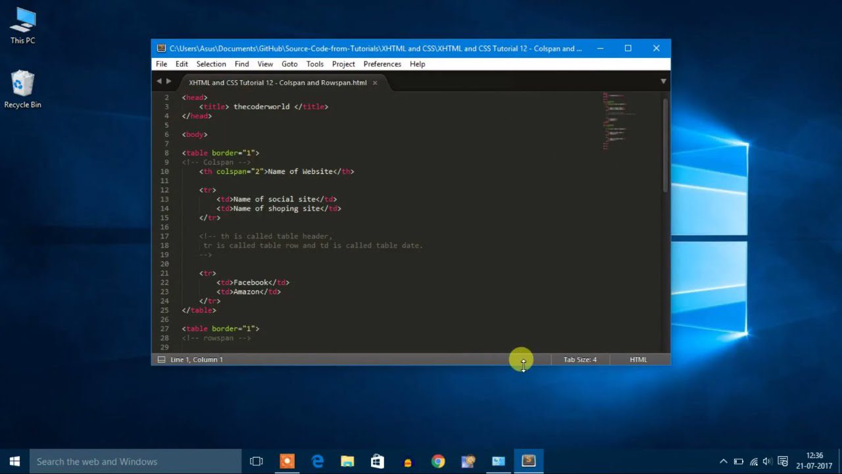The height and width of the screenshot is (474, 842).
Task: Click the rowspan comment on line 28
Action: point(216,338)
